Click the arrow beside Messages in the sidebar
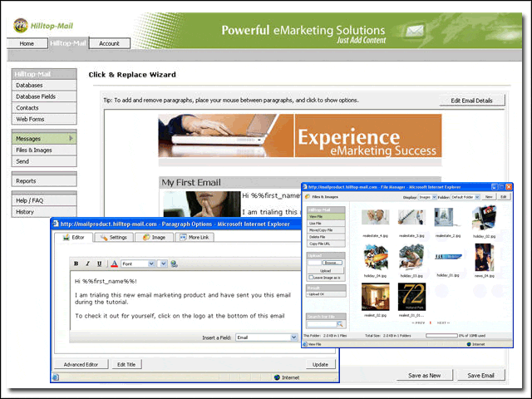Viewport: 532px width, 399px height. click(x=71, y=138)
